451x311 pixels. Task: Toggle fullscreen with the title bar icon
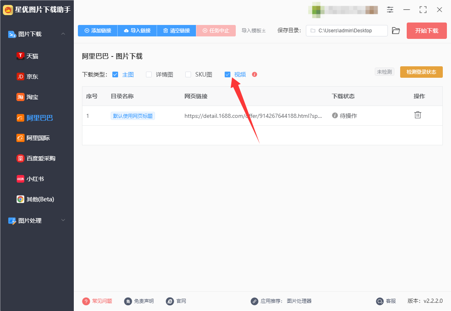[x=423, y=10]
